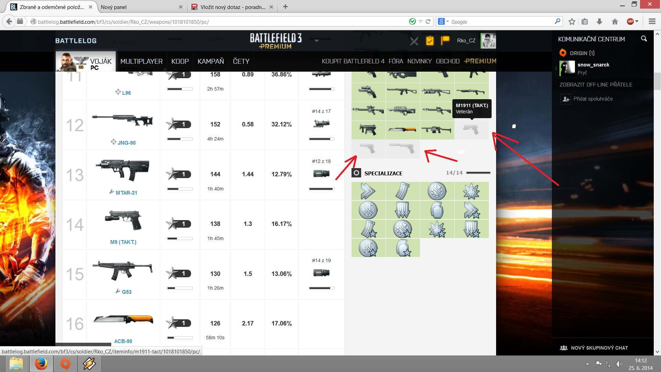Click the grenade specialization icon
Screen dimensions: 661x372
(x=437, y=210)
